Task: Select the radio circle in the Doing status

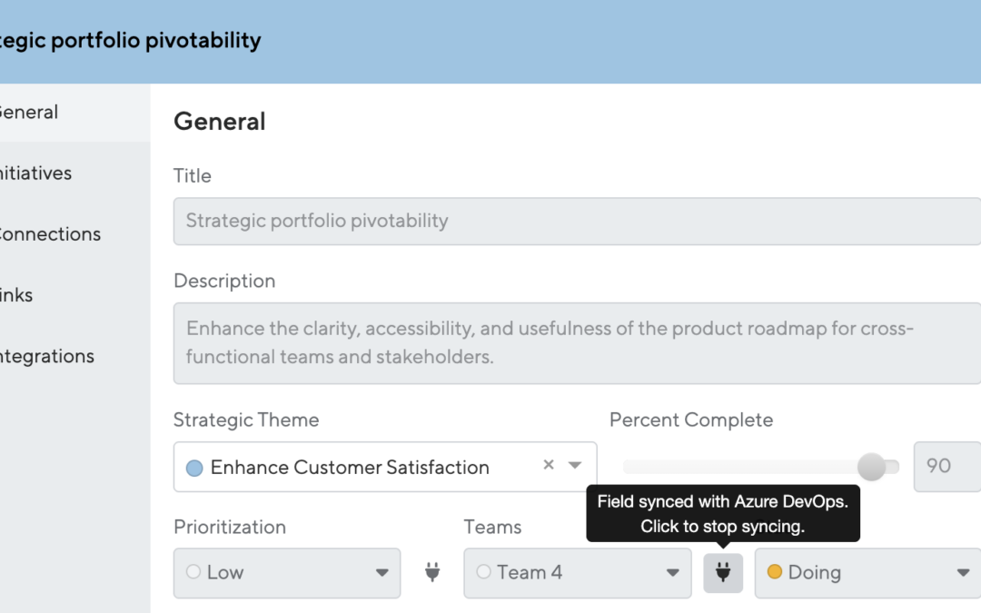Action: (774, 572)
